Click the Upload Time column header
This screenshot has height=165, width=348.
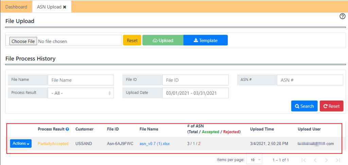262,129
